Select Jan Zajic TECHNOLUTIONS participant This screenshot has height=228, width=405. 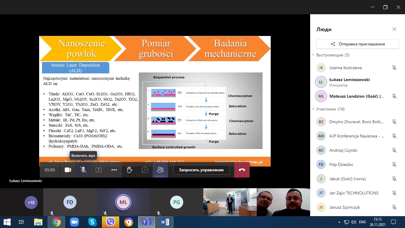[358, 193]
